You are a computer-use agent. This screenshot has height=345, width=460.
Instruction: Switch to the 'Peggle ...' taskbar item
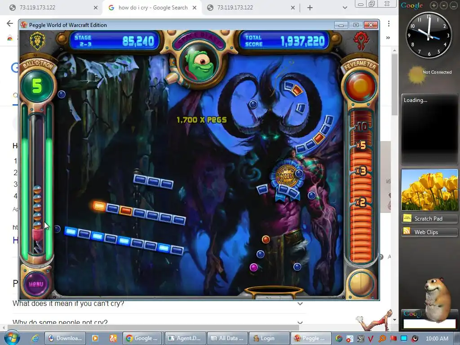coord(311,338)
